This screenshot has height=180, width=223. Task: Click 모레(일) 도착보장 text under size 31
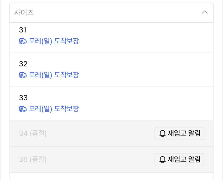tap(54, 41)
